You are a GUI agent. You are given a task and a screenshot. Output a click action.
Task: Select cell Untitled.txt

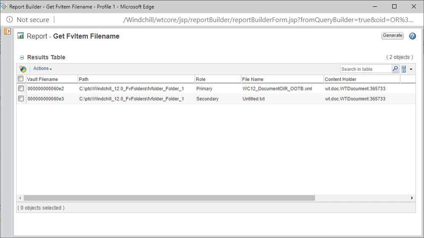[x=254, y=99]
